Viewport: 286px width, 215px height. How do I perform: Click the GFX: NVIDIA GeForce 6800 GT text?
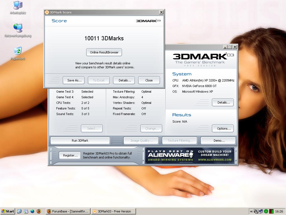194,86
